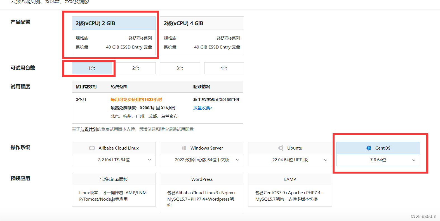440x221 pixels.
Task: Click the 超额情况 column header
Action: 201,87
